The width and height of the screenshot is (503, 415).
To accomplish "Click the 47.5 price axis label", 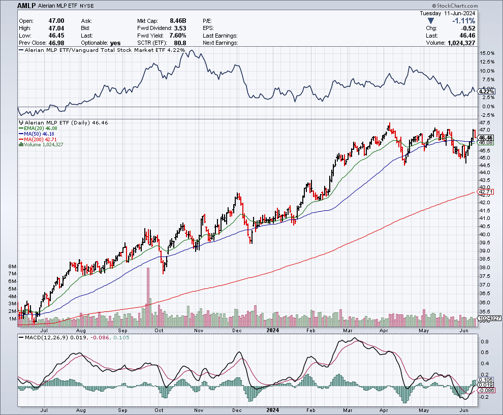I will coord(485,123).
